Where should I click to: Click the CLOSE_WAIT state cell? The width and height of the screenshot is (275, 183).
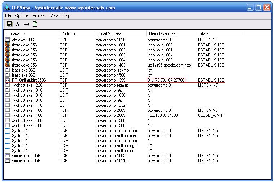pos(210,115)
